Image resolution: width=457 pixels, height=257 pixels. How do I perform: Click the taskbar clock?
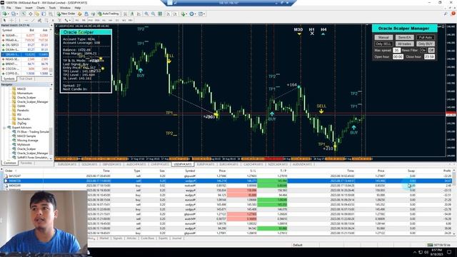click(437, 252)
